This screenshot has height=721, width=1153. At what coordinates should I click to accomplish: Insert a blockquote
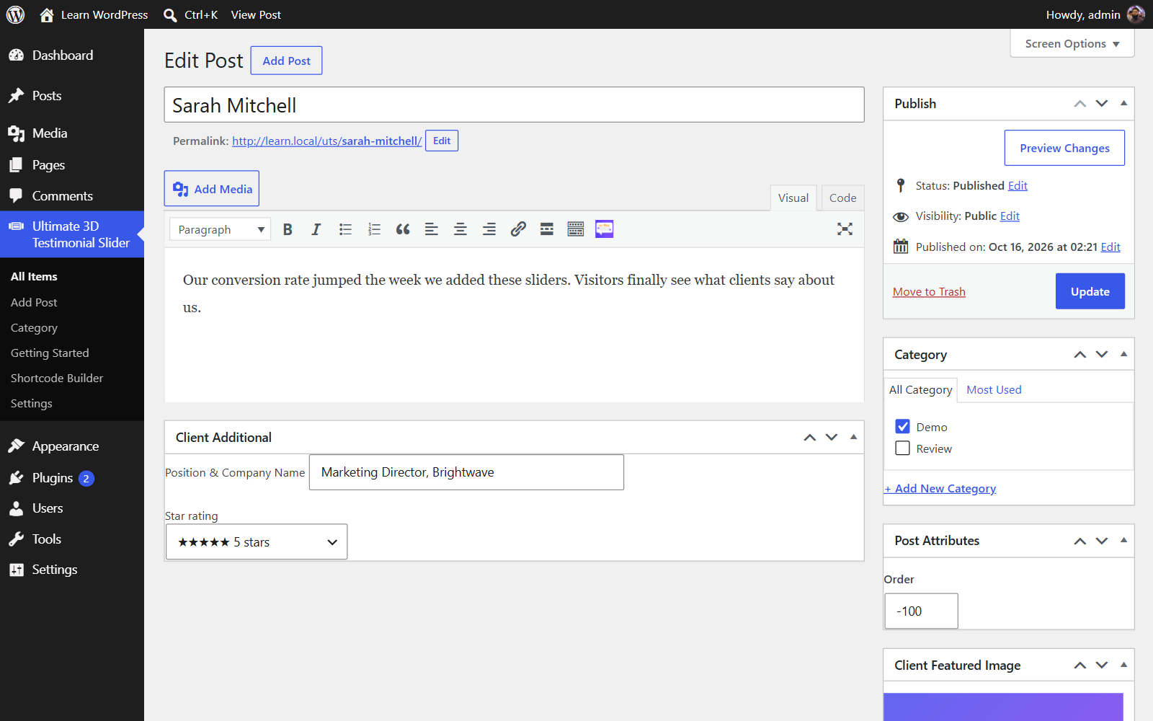click(x=403, y=229)
